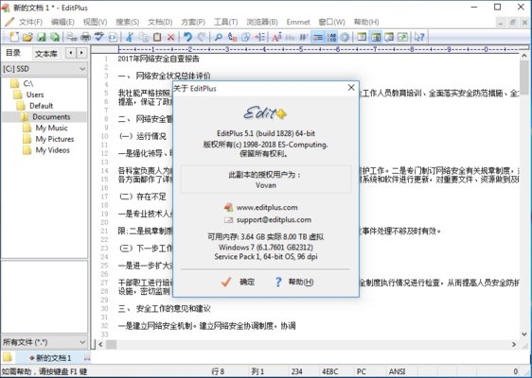Click the Save All toolbar icon

pos(55,37)
